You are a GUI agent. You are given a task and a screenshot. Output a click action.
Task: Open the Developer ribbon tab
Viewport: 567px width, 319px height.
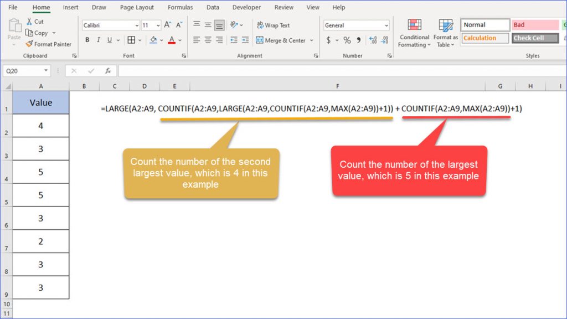pyautogui.click(x=246, y=7)
